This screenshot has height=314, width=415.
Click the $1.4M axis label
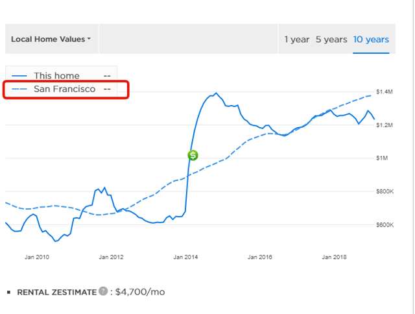coord(385,92)
